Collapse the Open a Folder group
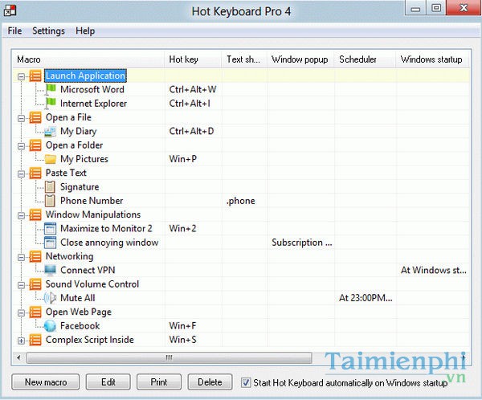This screenshot has height=400, width=482. point(21,145)
